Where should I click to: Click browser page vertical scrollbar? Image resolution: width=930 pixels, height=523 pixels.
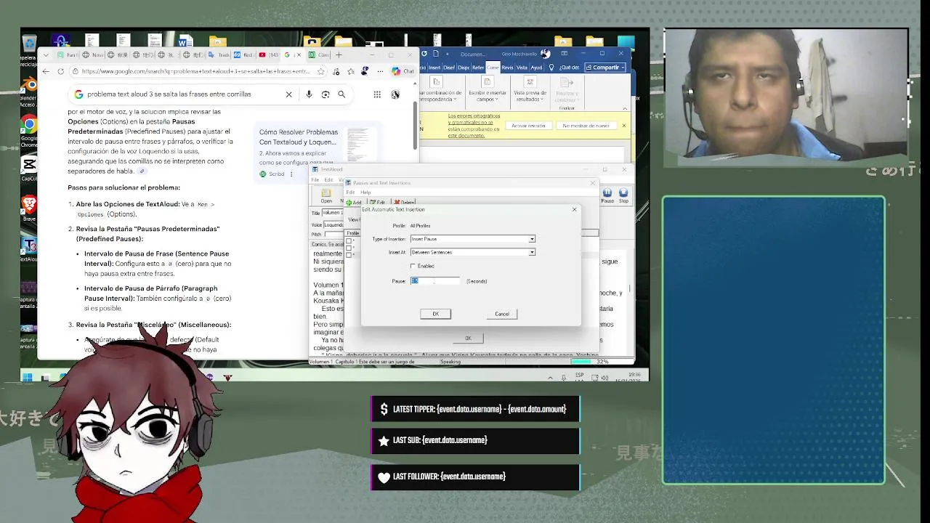click(x=416, y=127)
